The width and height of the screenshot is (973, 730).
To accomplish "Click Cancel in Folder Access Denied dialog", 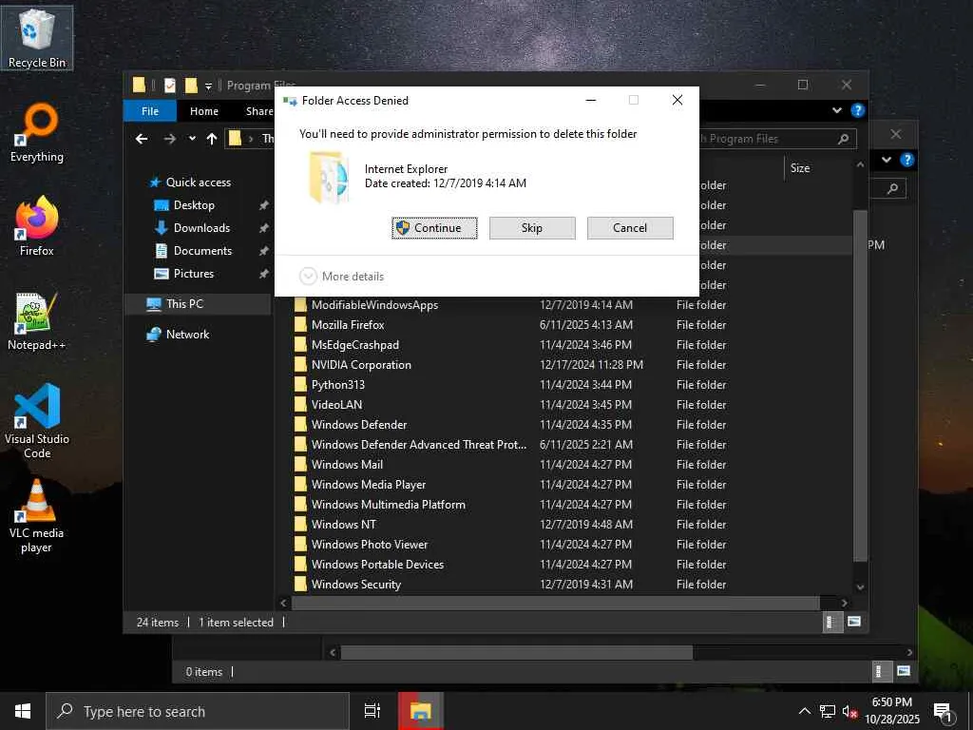I will click(630, 228).
